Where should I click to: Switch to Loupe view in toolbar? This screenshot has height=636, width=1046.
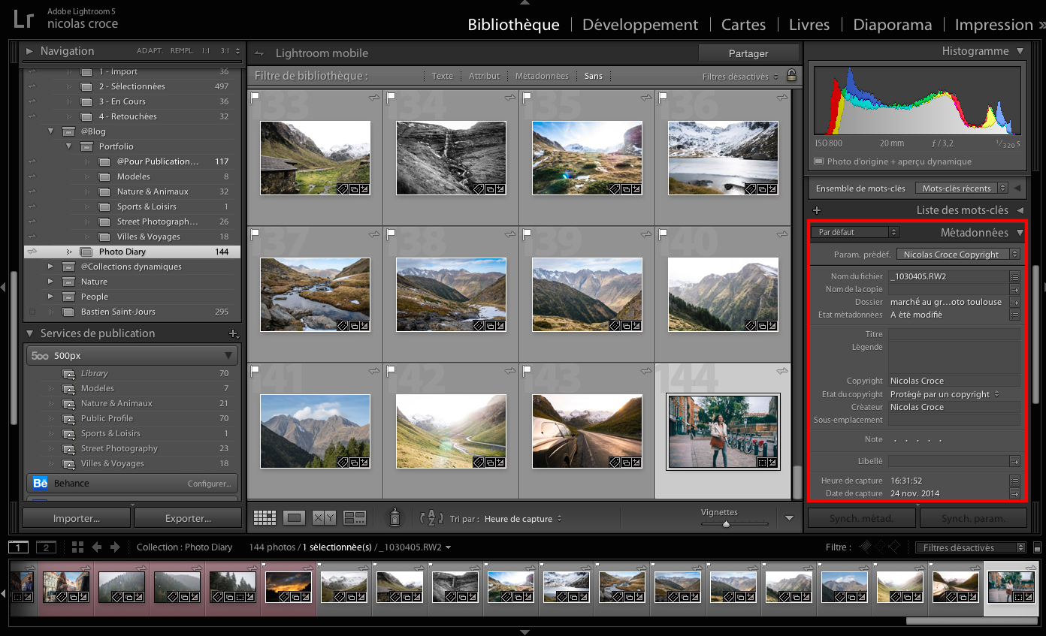pyautogui.click(x=295, y=518)
